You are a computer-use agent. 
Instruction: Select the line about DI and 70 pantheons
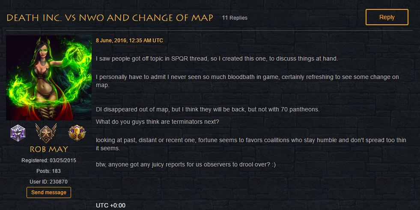[208, 110]
